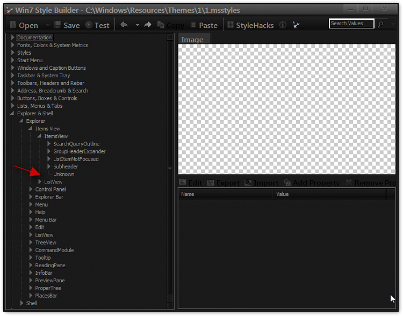Select the Menu Bar tree item
Image resolution: width=403 pixels, height=316 pixels.
pos(46,219)
